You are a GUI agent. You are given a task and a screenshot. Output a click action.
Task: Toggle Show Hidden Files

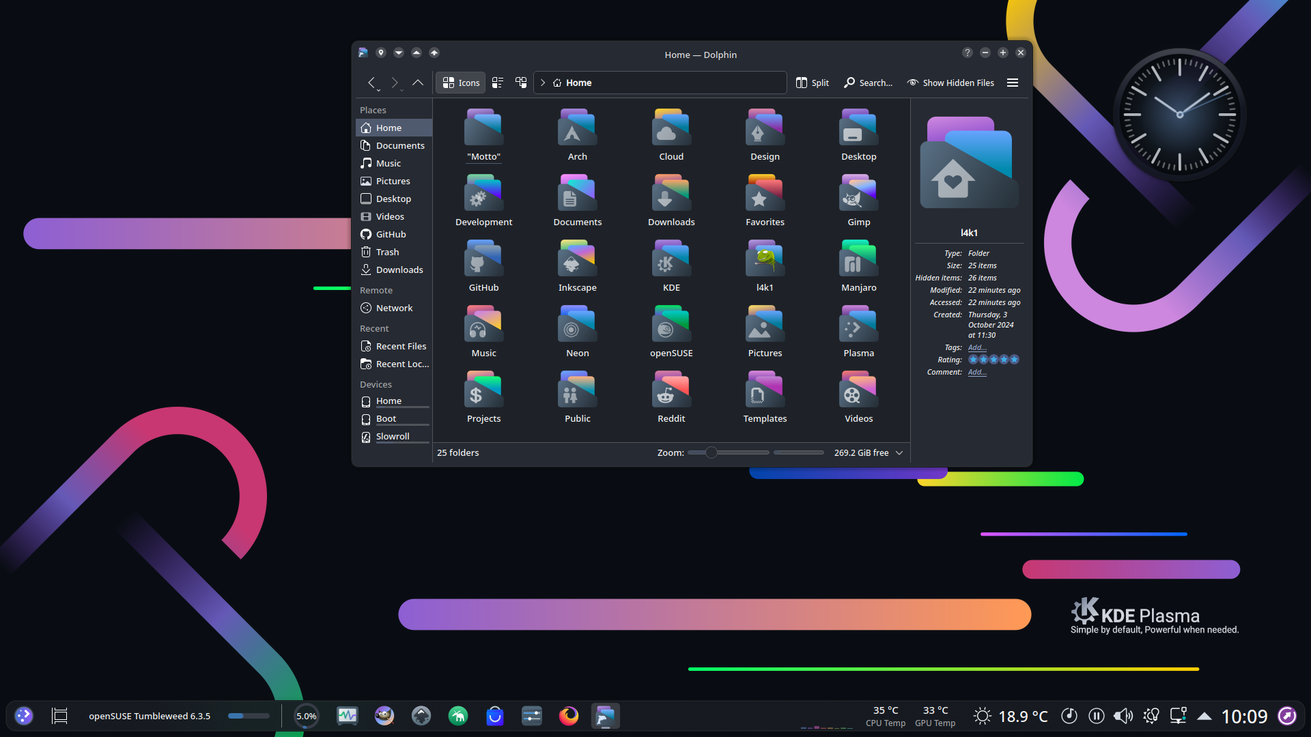click(950, 83)
